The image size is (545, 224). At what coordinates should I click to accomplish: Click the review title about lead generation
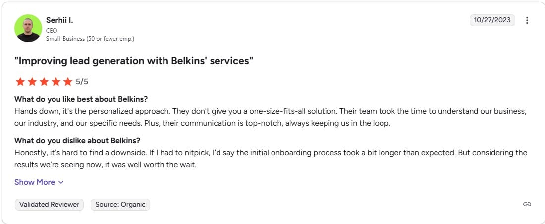coord(134,61)
